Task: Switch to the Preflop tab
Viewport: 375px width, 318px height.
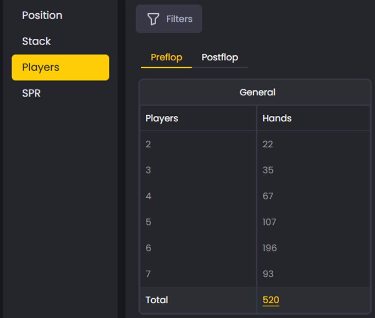Action: [x=166, y=57]
